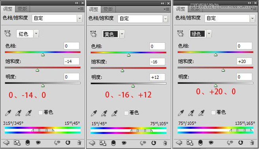View previous state icon in Red panel
Viewport: 259px width, 149px height.
click(57, 143)
